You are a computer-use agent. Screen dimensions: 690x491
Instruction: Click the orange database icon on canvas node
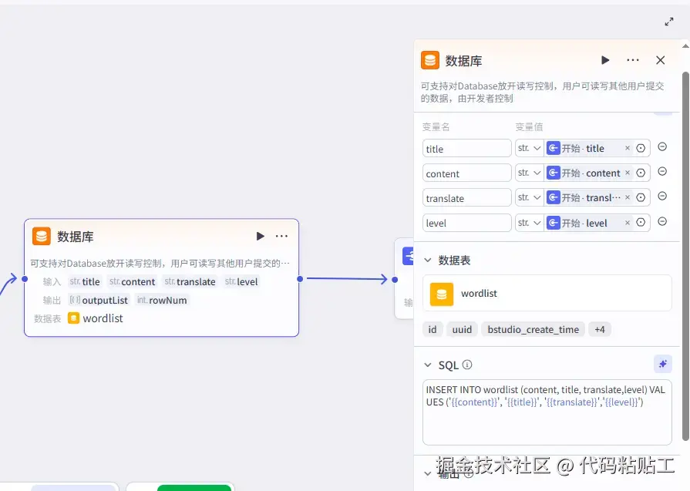[x=42, y=237]
